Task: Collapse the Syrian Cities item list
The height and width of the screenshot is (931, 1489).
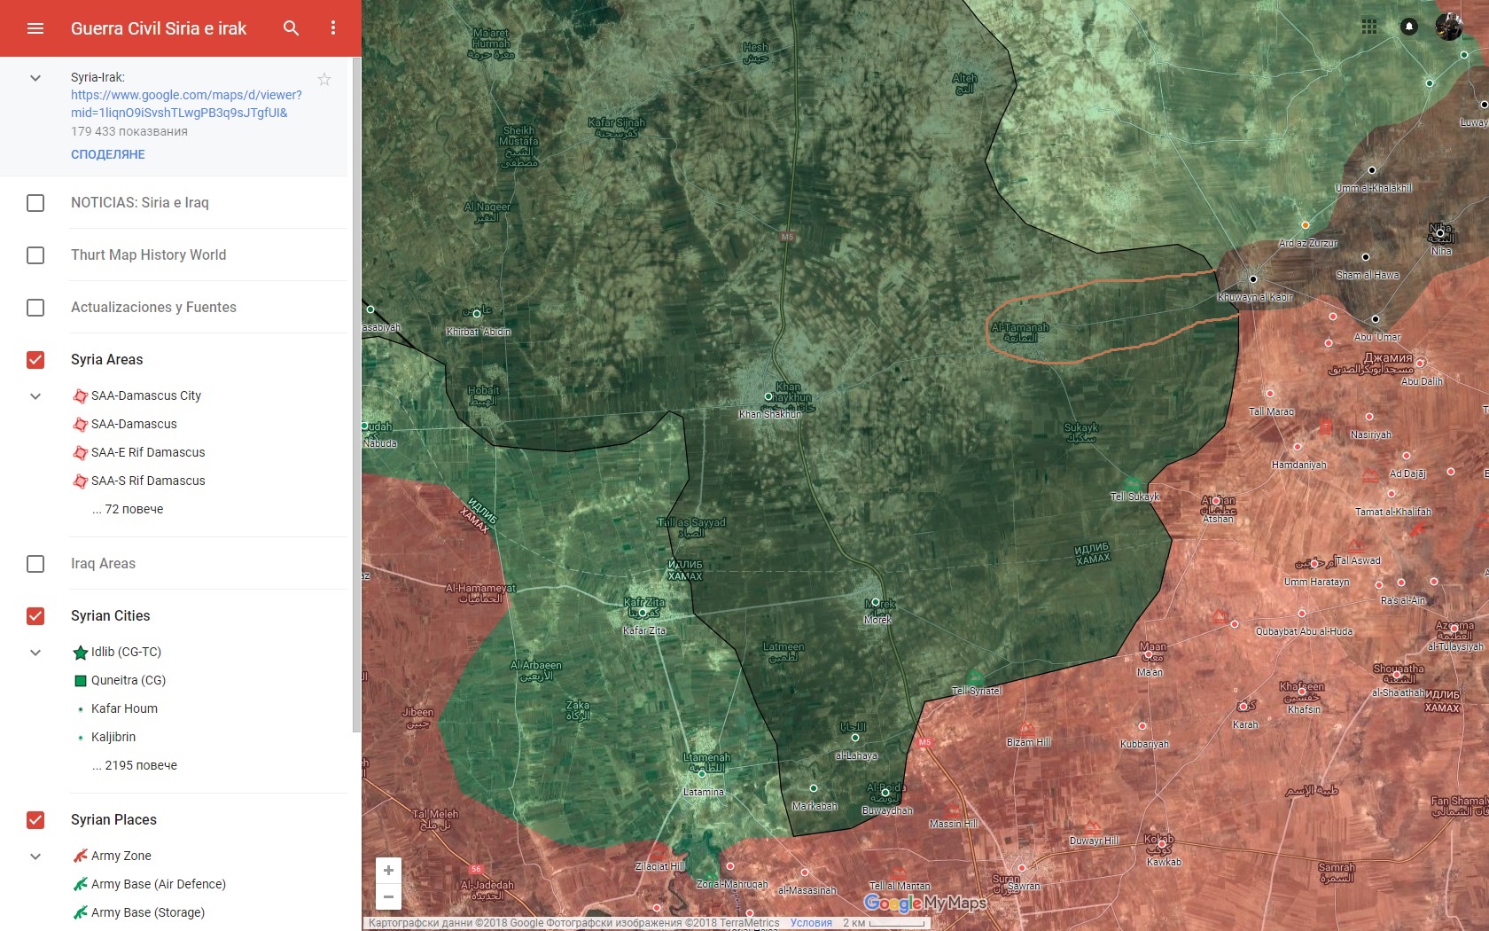Action: pyautogui.click(x=35, y=653)
